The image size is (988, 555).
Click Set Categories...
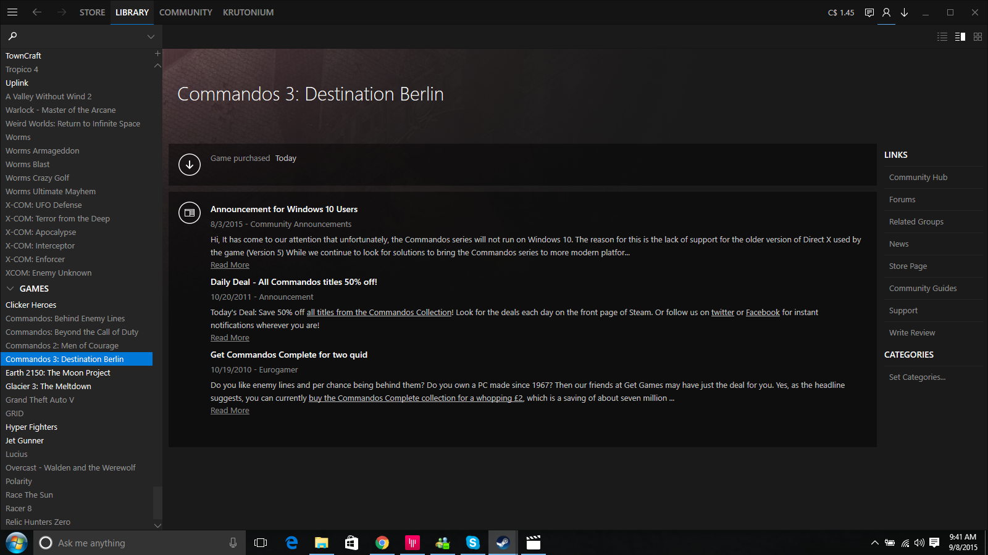click(x=918, y=377)
